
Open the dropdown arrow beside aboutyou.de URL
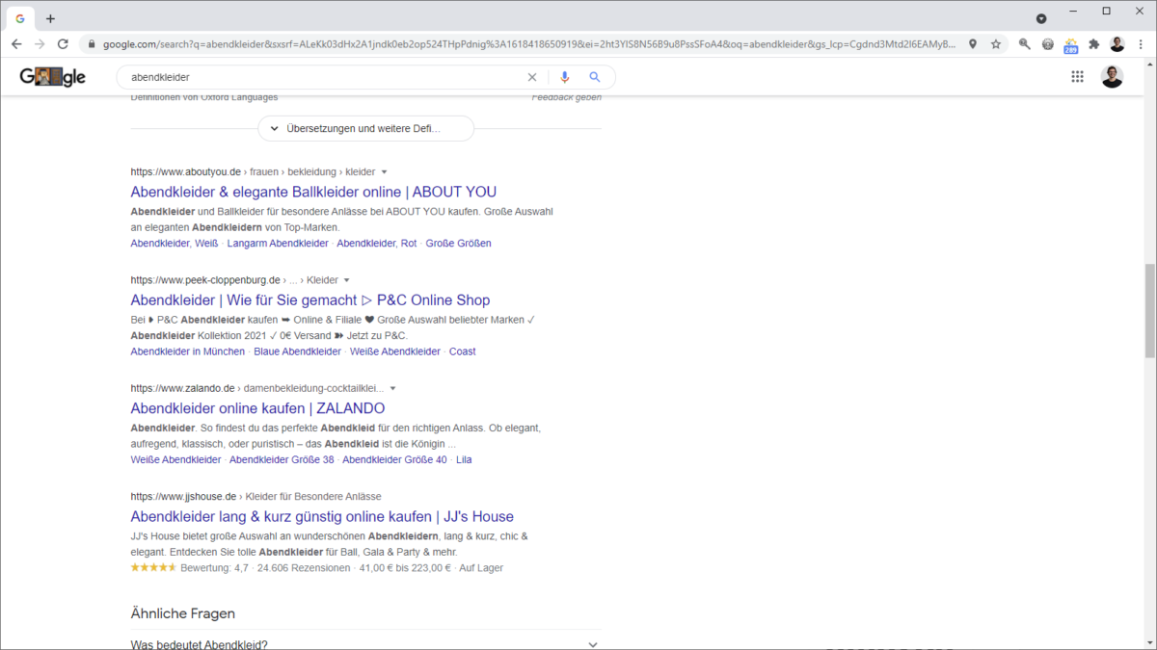point(384,172)
